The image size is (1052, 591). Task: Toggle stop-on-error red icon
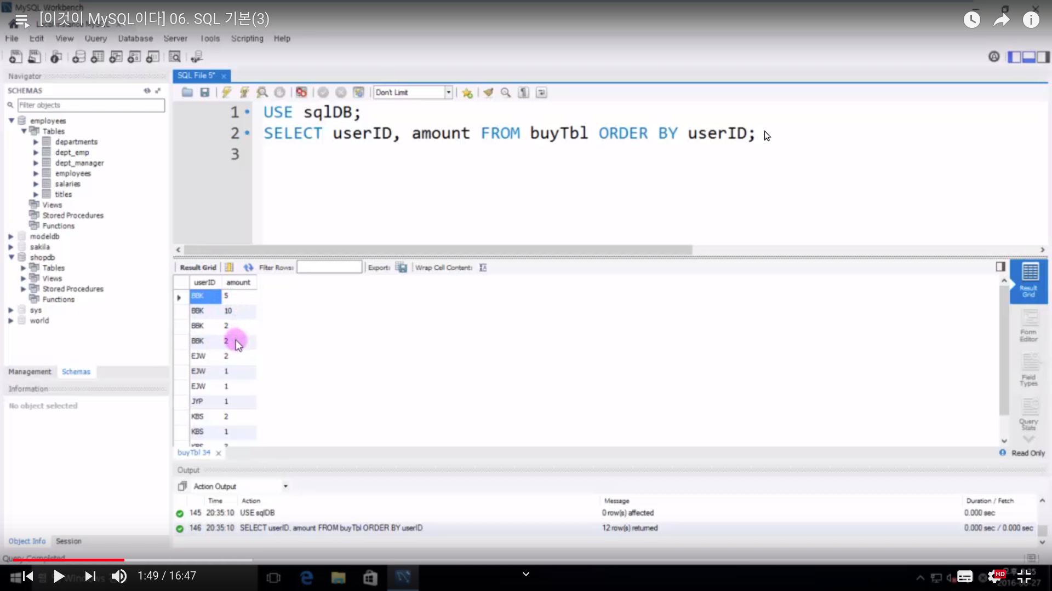(301, 92)
